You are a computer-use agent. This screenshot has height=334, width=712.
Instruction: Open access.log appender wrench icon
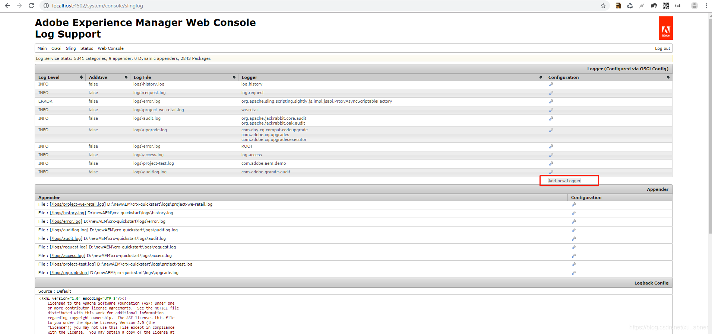pyautogui.click(x=574, y=256)
